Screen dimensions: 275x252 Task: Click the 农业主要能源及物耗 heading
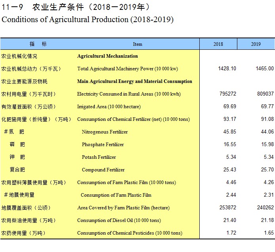[x=25, y=81]
